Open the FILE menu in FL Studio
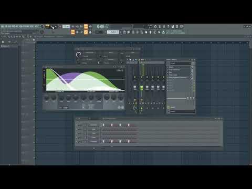Viewport: 252px width, 189px height. [x=2, y=27]
